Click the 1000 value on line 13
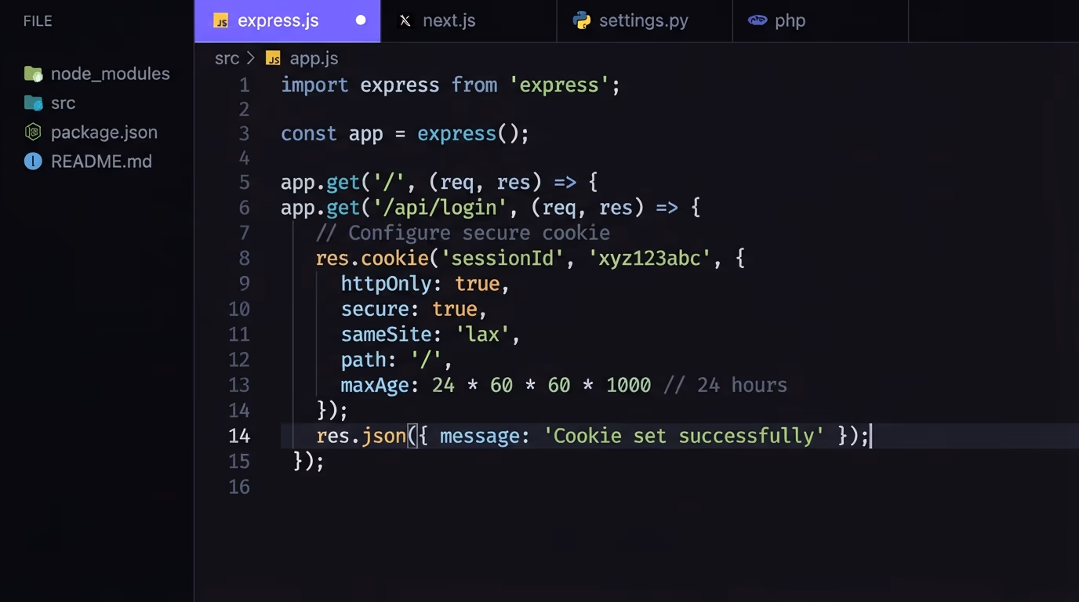This screenshot has width=1079, height=602. coord(628,385)
